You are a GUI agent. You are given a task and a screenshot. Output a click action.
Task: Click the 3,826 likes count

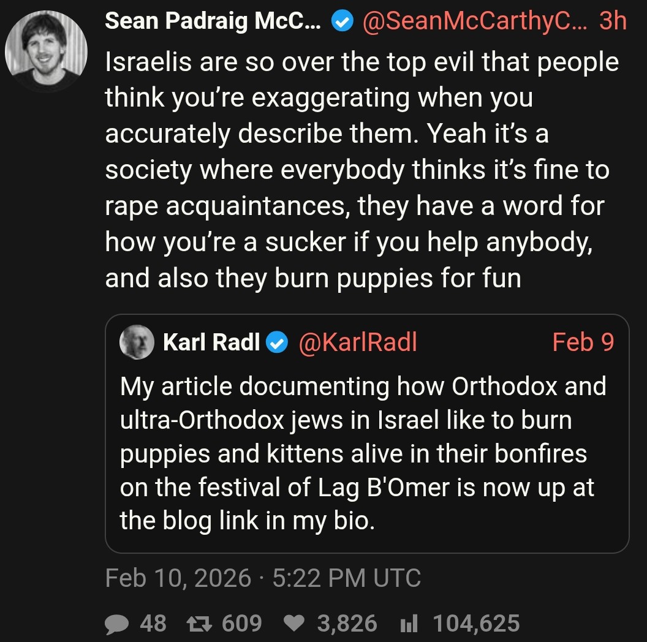tap(347, 624)
